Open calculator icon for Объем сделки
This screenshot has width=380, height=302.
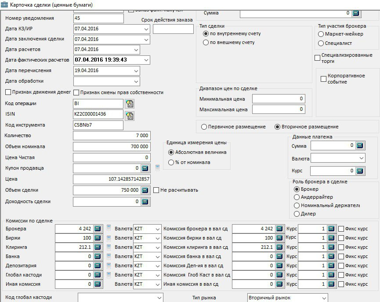(145, 190)
